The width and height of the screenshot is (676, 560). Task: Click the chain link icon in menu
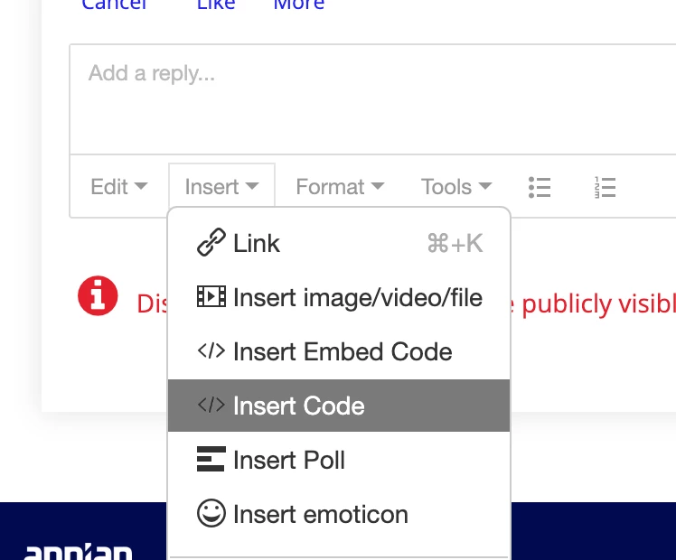(211, 243)
